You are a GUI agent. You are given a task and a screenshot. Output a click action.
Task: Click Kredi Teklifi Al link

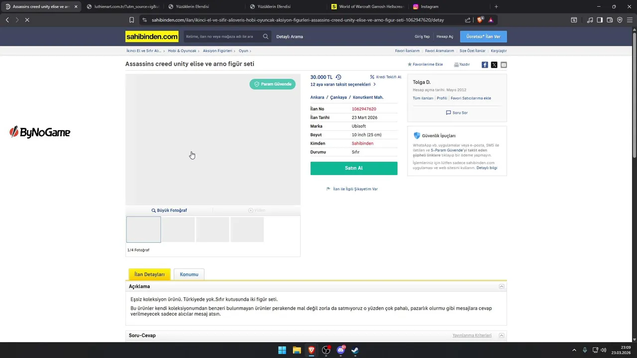[386, 77]
